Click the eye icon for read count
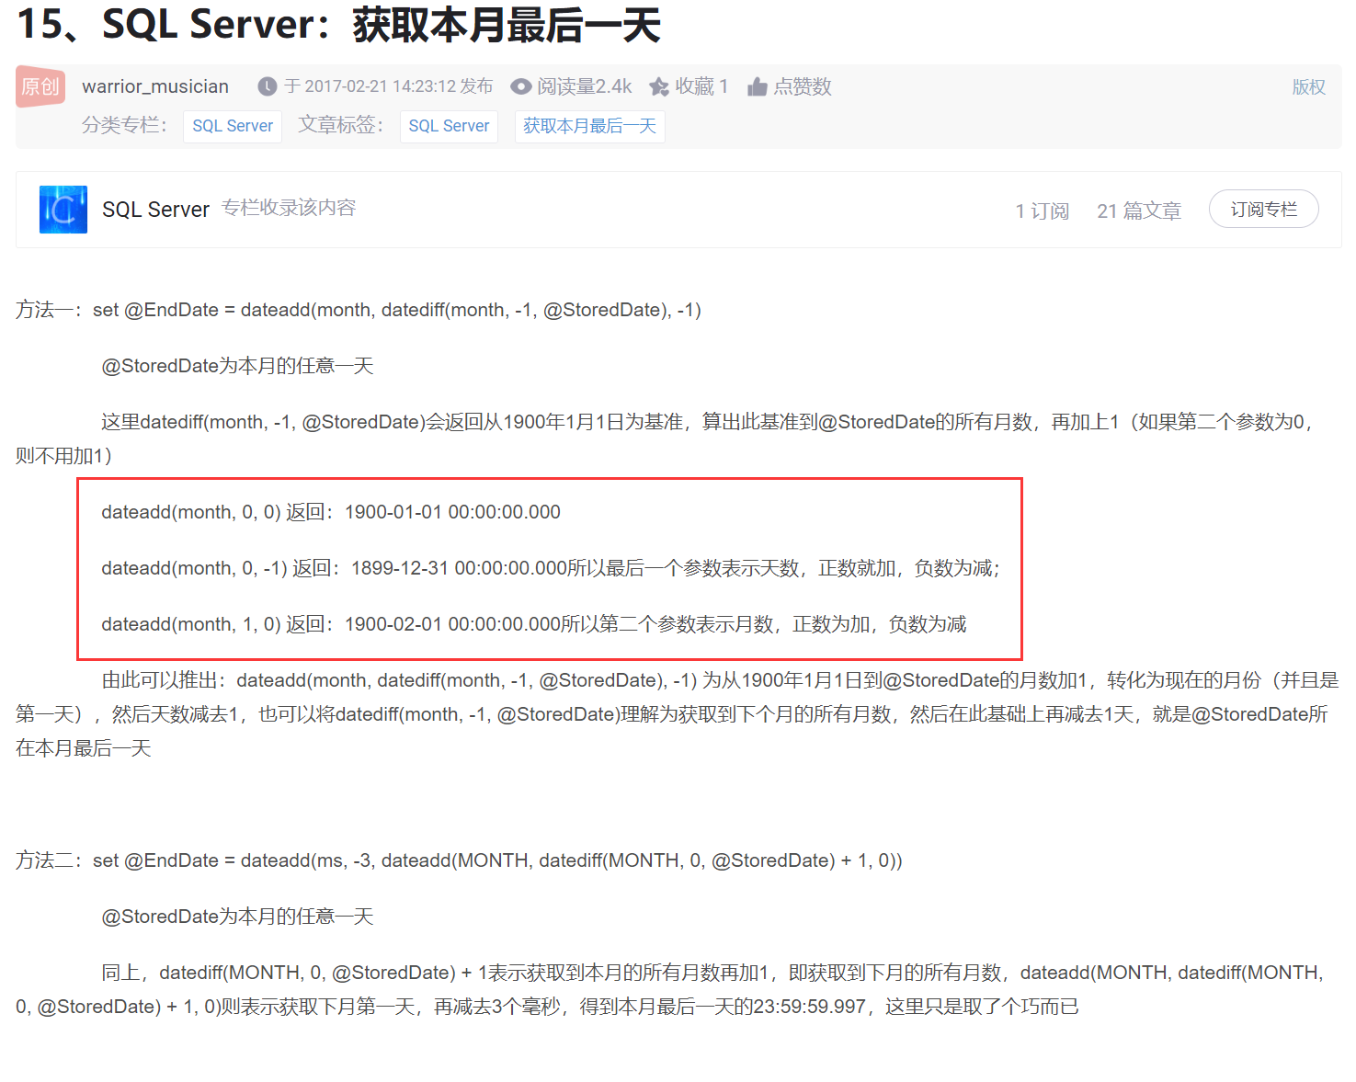 [x=521, y=86]
